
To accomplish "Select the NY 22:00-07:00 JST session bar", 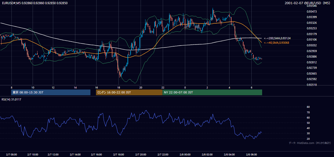I will 212,92.
